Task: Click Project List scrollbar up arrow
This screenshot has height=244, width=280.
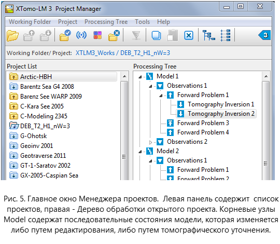Action: pyautogui.click(x=124, y=76)
